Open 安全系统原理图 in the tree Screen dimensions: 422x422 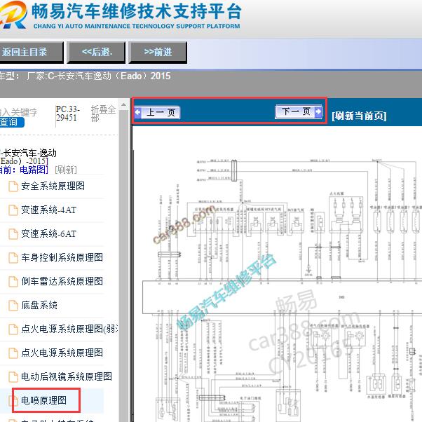click(x=53, y=186)
